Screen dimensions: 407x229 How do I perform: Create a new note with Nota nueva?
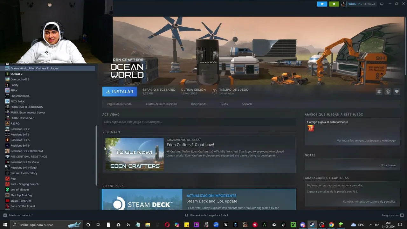(x=388, y=165)
